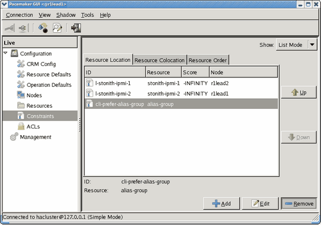Click the Resource Defaults wrench icon
The height and width of the screenshot is (225, 322).
coord(21,74)
